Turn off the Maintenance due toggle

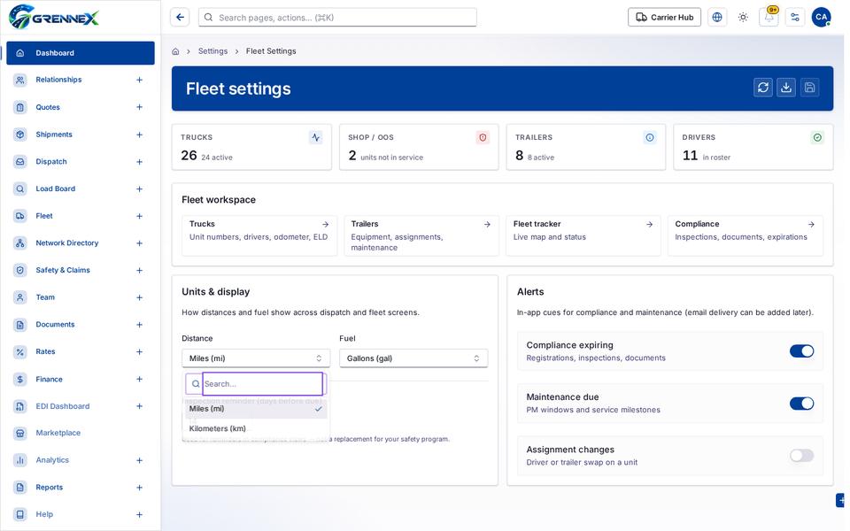(802, 404)
